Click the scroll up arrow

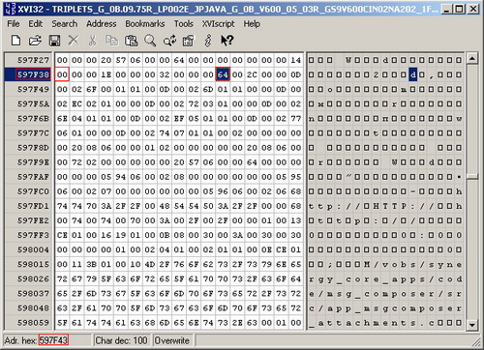click(472, 59)
